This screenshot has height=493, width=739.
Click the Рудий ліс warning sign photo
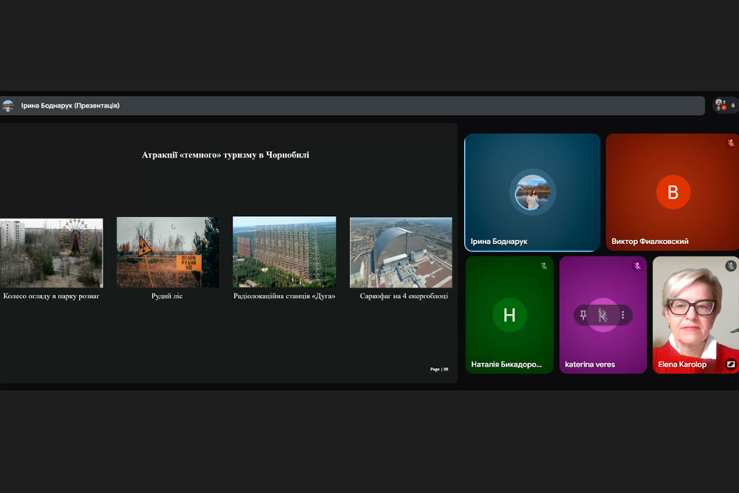pos(168,252)
